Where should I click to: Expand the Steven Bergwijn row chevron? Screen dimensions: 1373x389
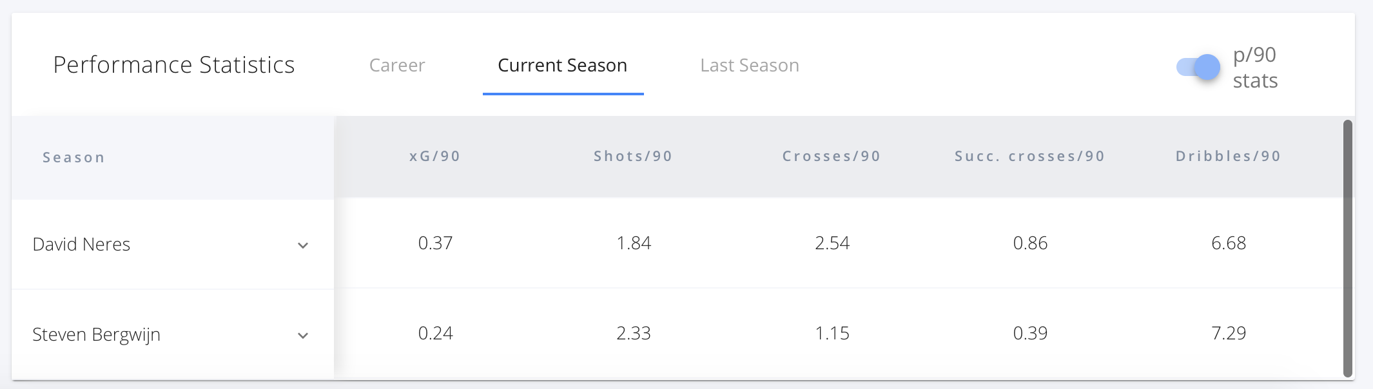303,336
